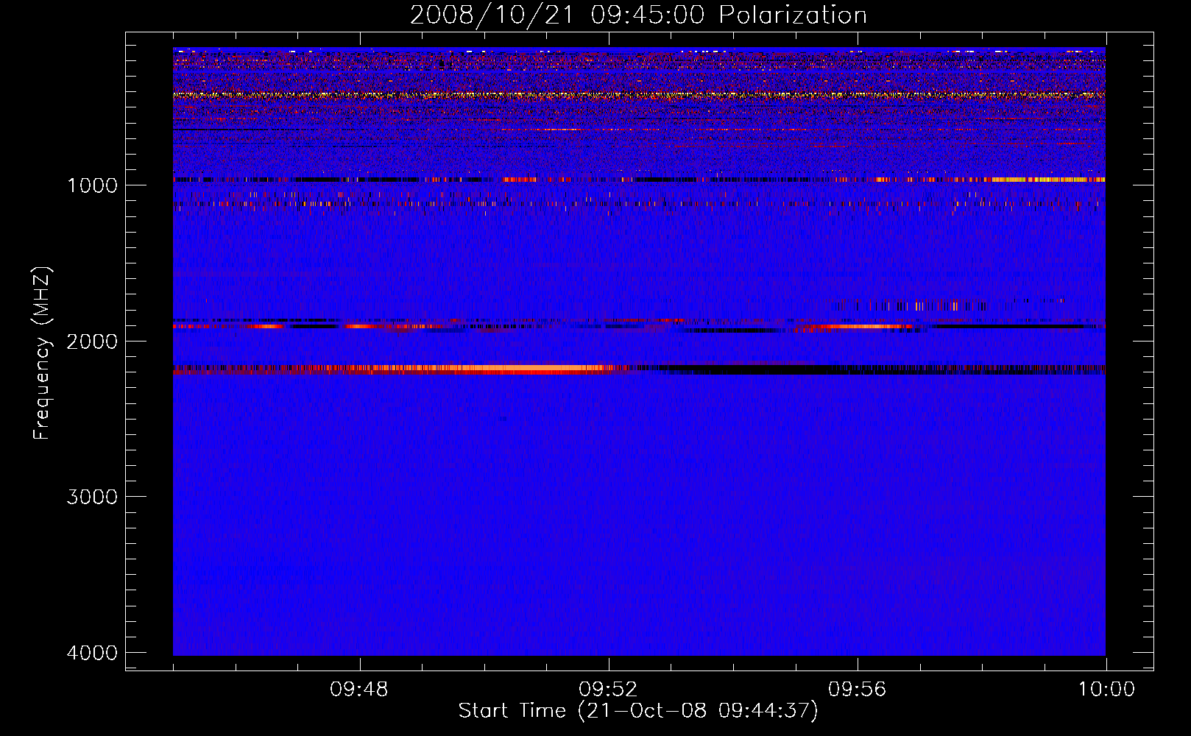Click the 4000 frequency tick label

coord(92,653)
